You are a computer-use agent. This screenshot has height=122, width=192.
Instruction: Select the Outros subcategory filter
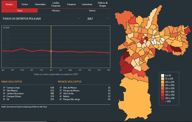[92, 11]
